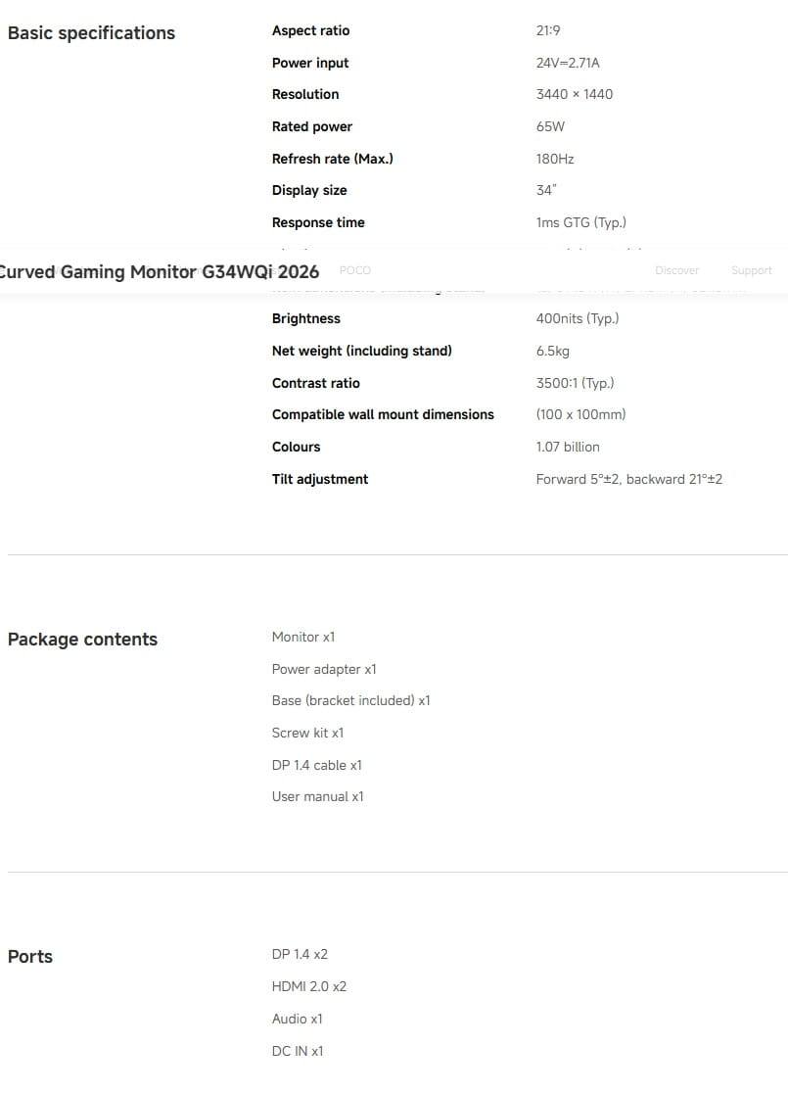The image size is (788, 1093).
Task: Click the Tilt adjustment value text
Action: (x=628, y=480)
